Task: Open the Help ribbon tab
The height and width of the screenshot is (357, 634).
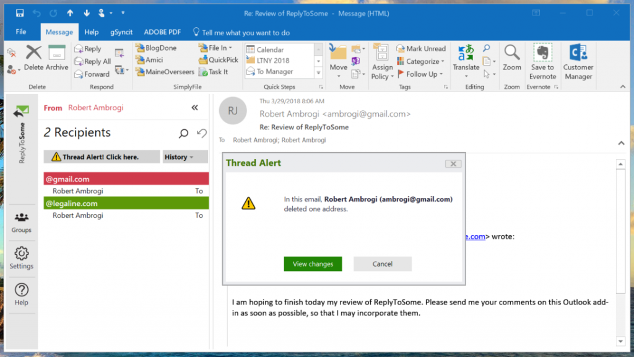Action: point(92,32)
